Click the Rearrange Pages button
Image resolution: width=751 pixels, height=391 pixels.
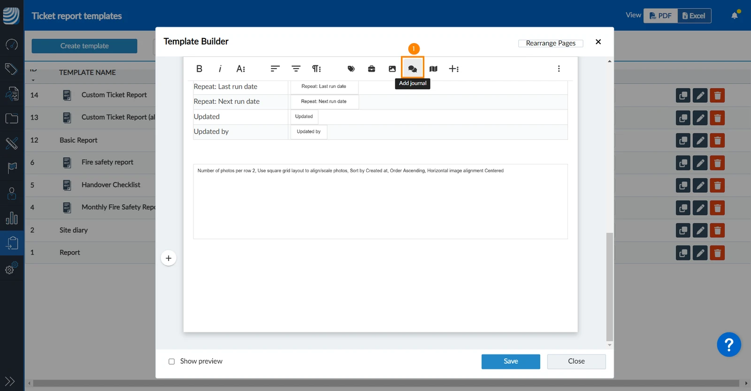(551, 43)
